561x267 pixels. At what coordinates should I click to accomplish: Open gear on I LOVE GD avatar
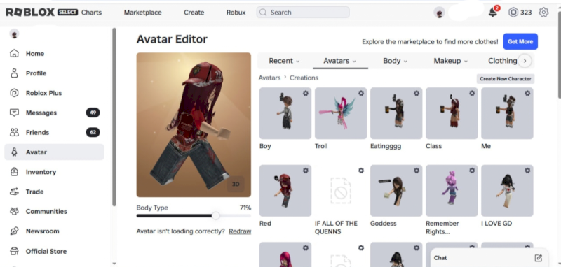[x=527, y=171]
